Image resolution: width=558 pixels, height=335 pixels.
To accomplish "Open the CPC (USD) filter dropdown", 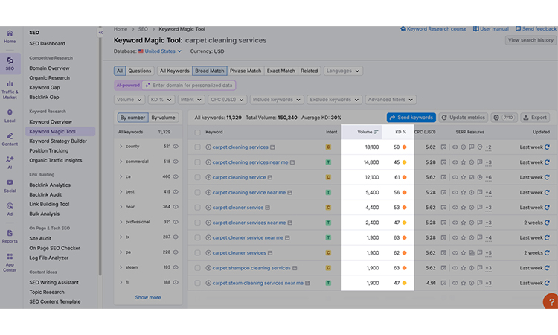I will coord(227,100).
